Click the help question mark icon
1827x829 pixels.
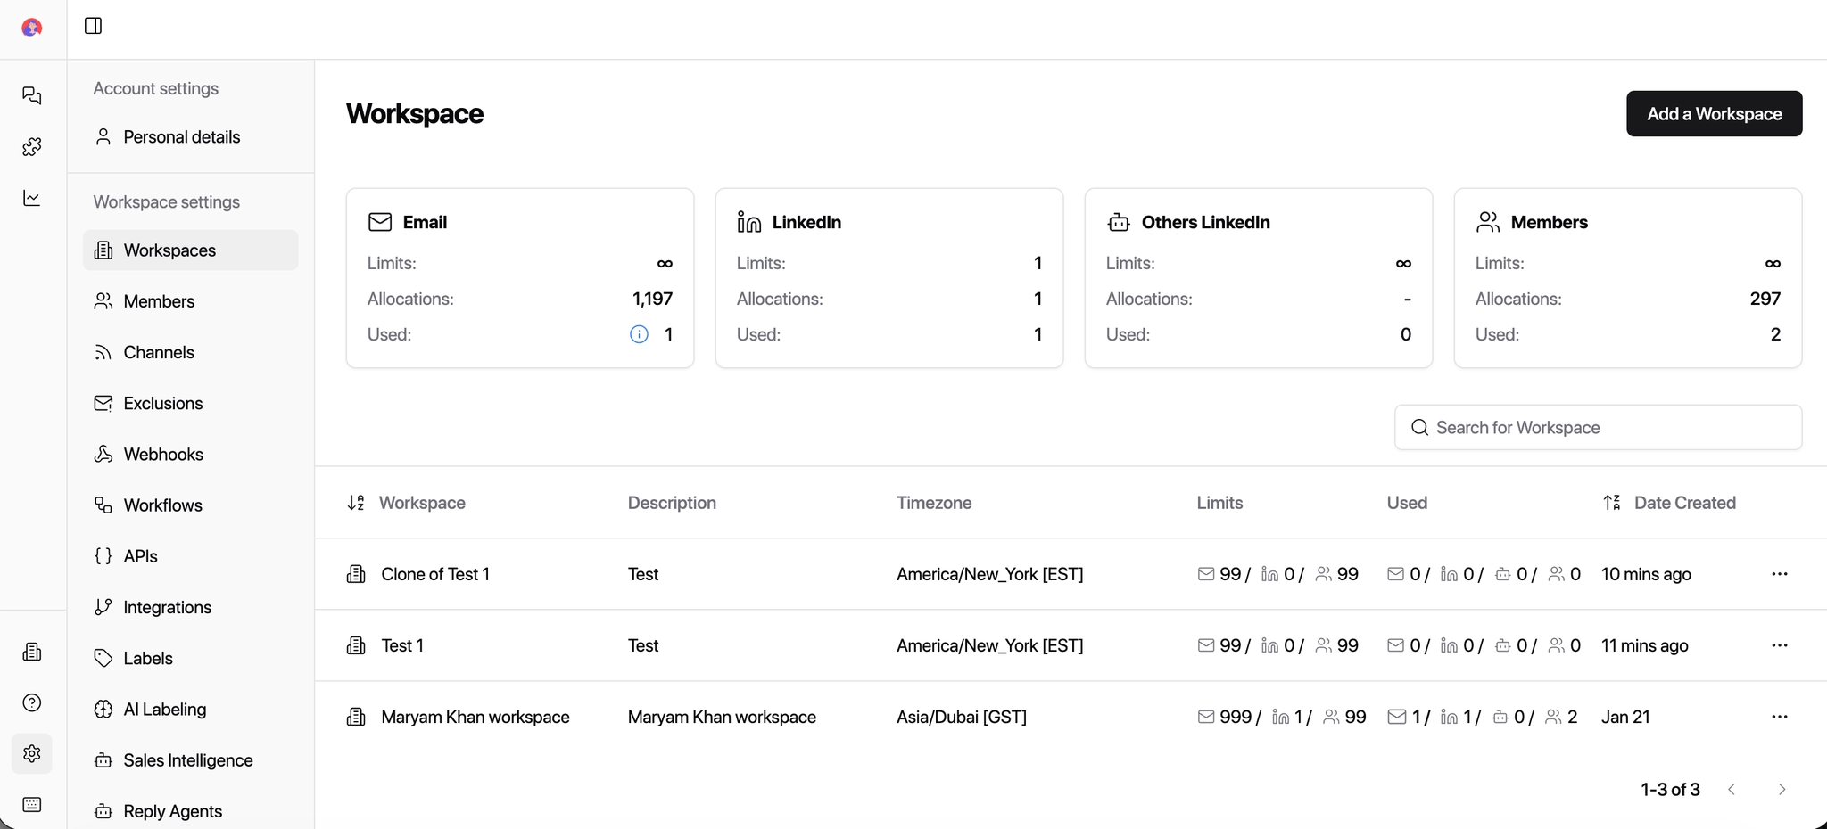(32, 702)
